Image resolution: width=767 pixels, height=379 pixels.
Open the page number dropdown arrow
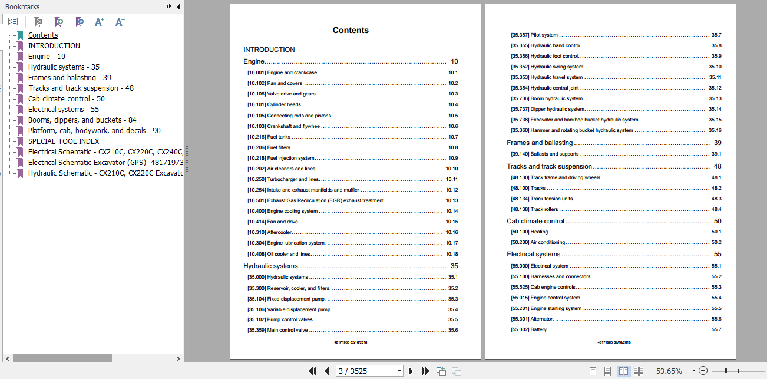(399, 371)
